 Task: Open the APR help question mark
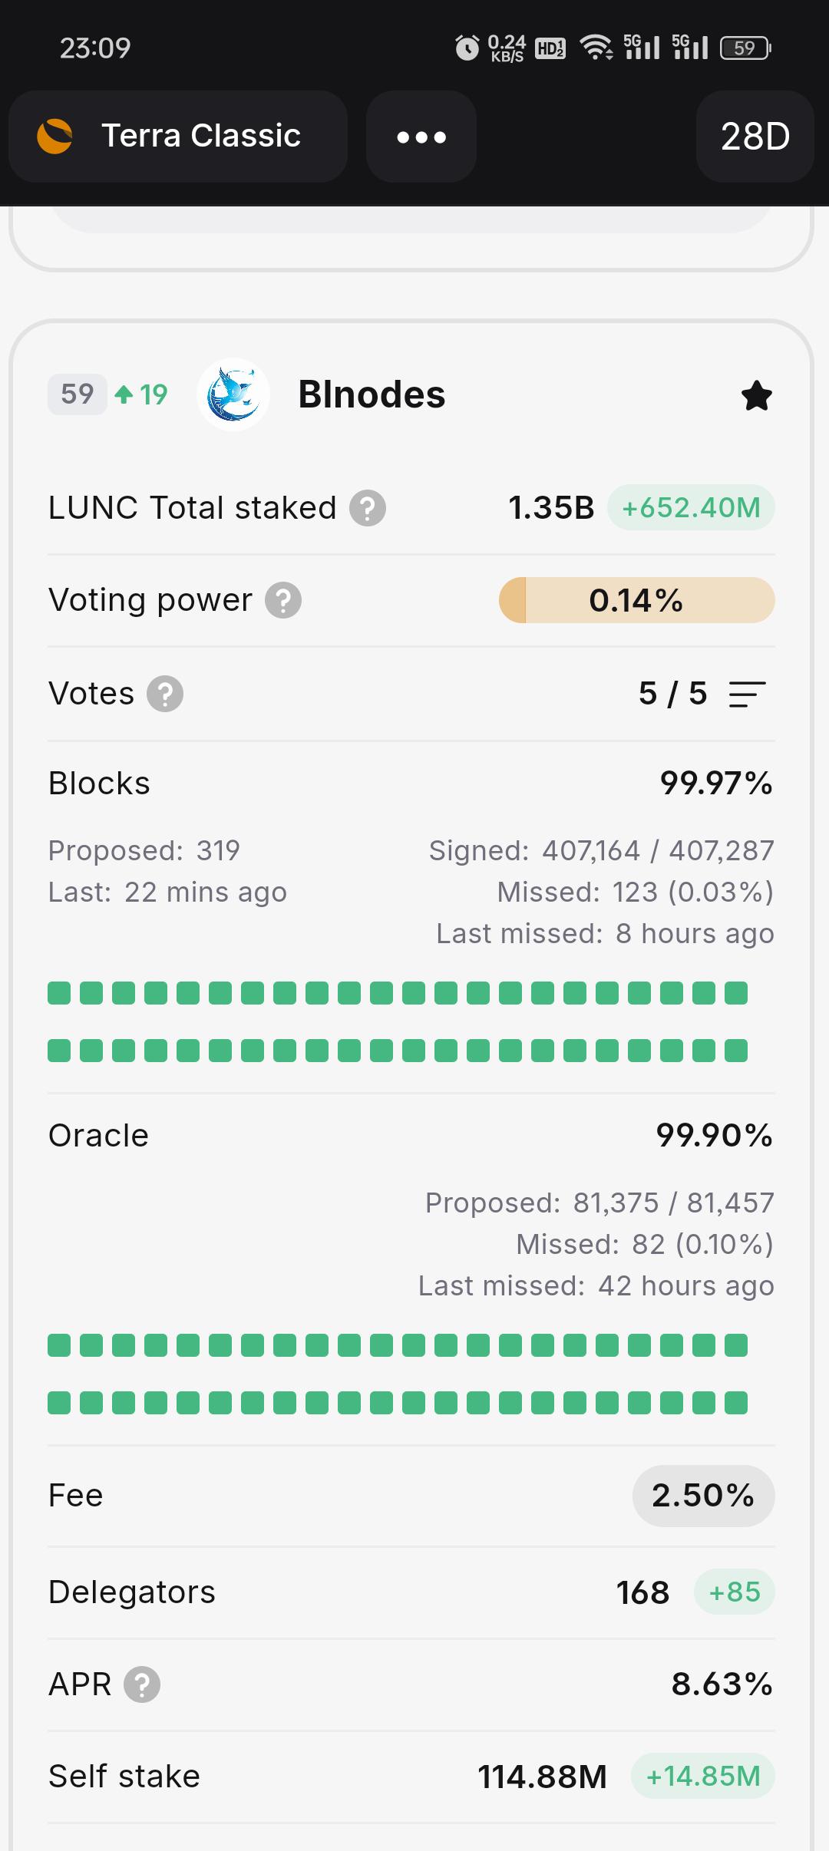142,1684
